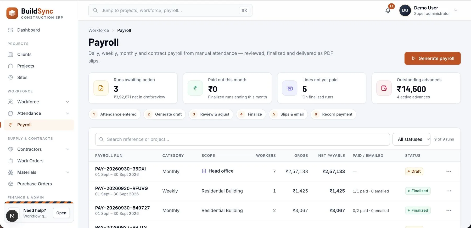471x228 pixels.
Task: Select the Finalize step
Action: point(251,114)
